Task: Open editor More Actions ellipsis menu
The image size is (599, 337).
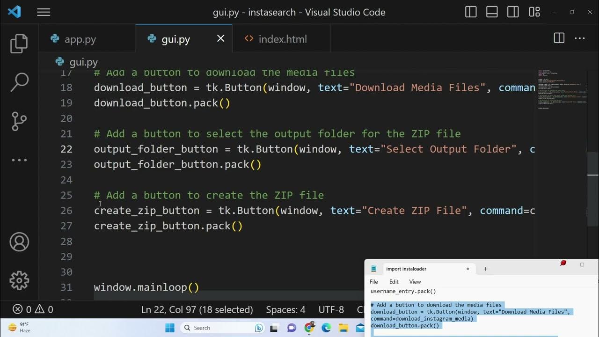Action: pos(580,38)
